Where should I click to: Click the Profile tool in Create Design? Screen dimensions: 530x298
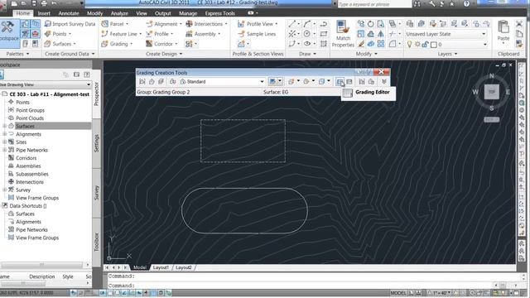(160, 34)
